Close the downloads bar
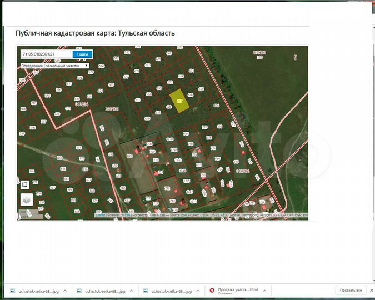 pyautogui.click(x=372, y=290)
